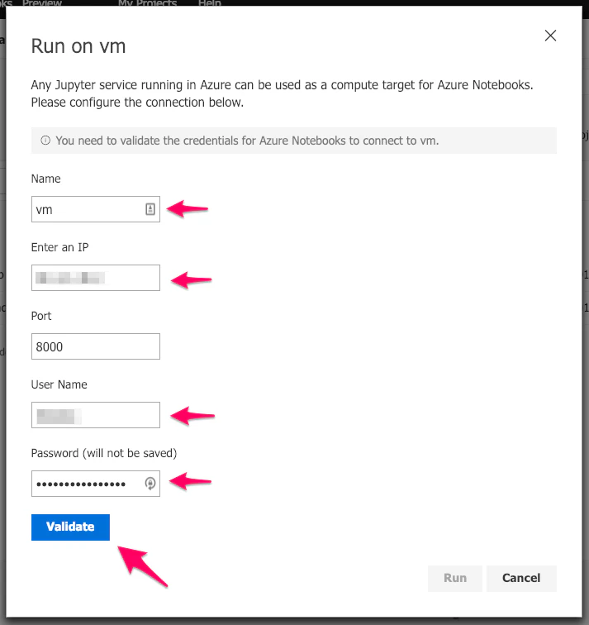This screenshot has height=625, width=589.
Task: Cancel the vm connection dialog
Action: click(x=521, y=578)
